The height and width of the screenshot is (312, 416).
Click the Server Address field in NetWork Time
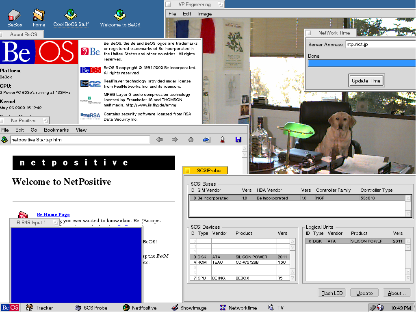point(380,44)
